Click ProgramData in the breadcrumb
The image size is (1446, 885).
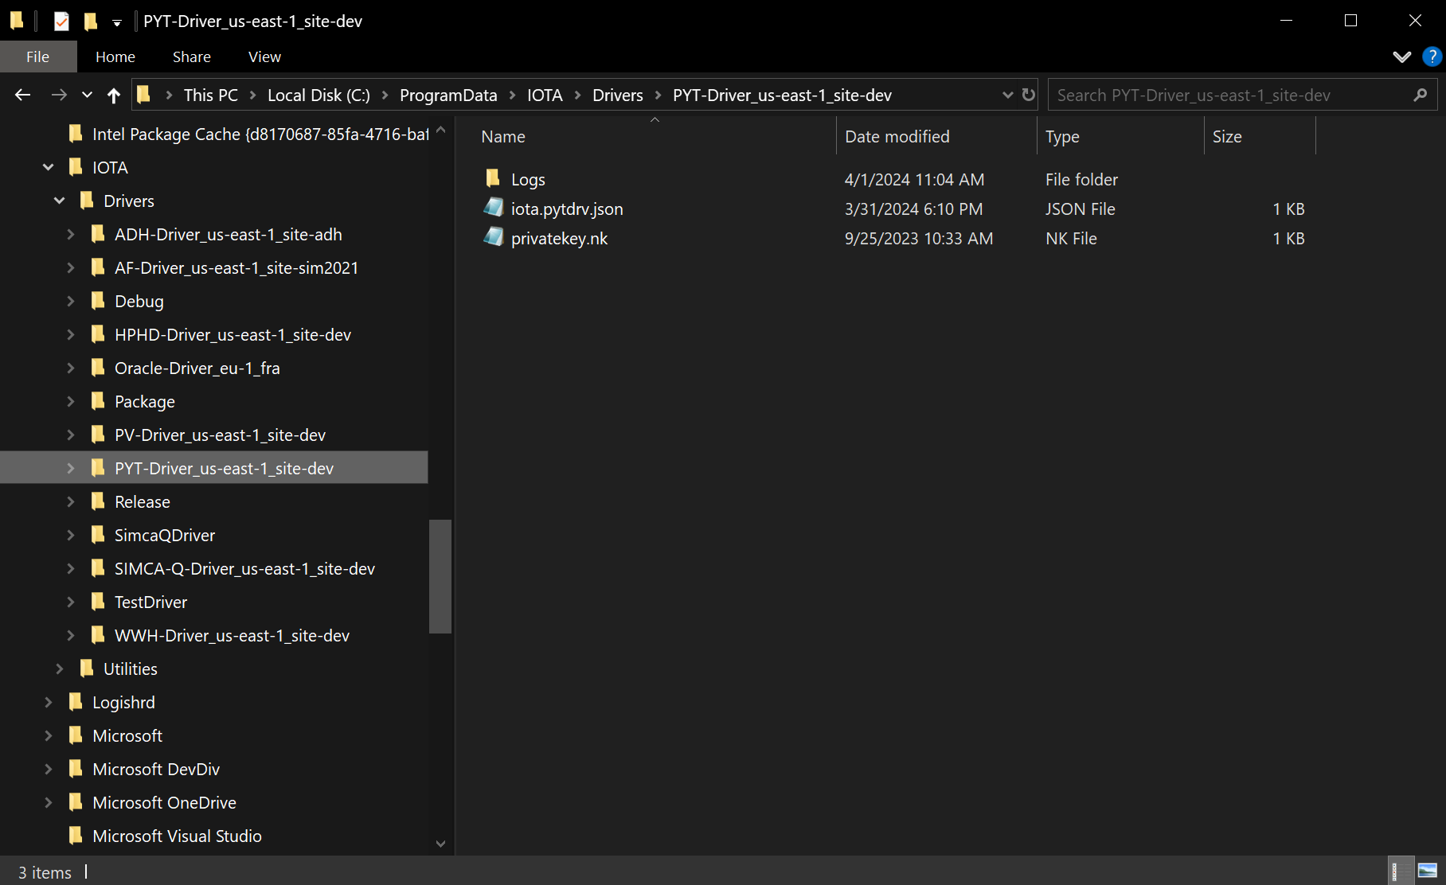[x=448, y=95]
